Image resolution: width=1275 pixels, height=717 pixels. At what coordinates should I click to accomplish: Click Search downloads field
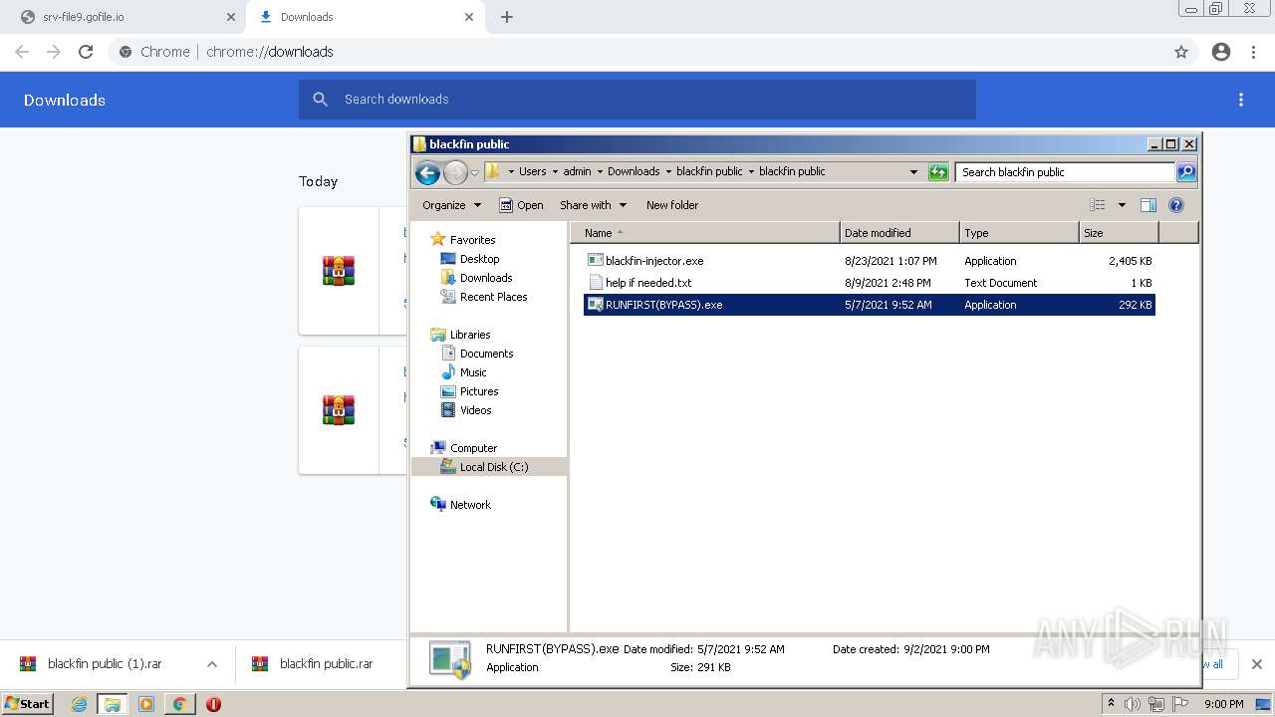pos(637,100)
